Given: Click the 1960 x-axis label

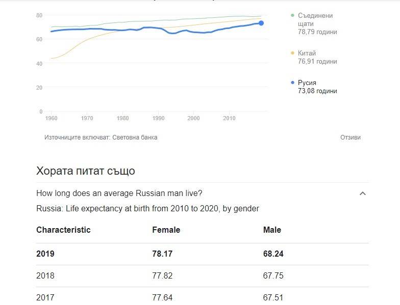Looking at the screenshot, I should pyautogui.click(x=51, y=118).
